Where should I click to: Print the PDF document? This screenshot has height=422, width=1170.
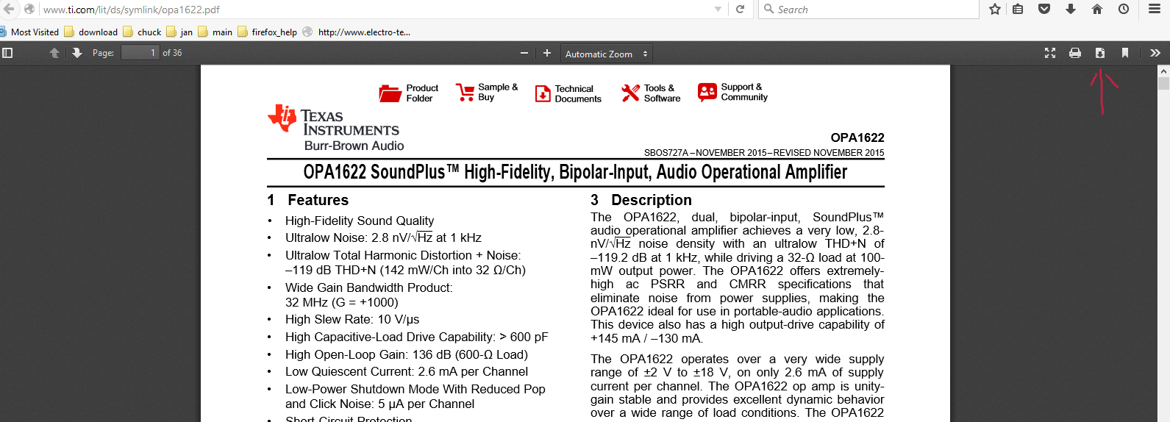[1075, 53]
